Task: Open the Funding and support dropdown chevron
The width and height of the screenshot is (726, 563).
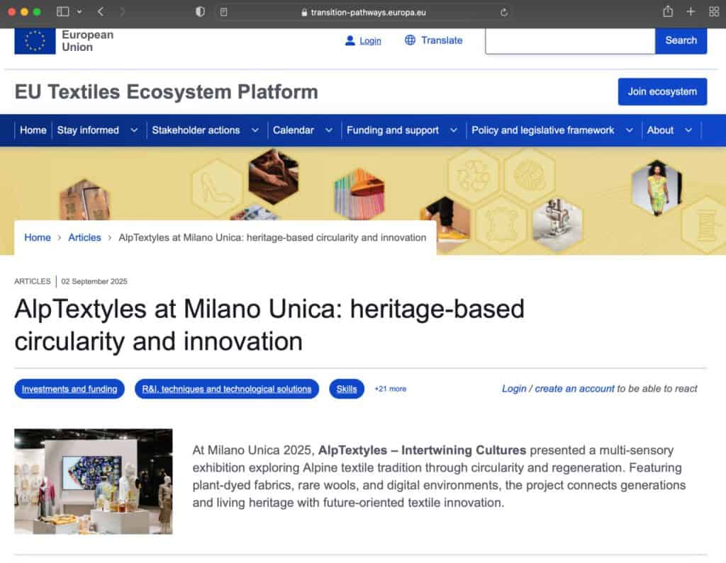Action: [453, 130]
